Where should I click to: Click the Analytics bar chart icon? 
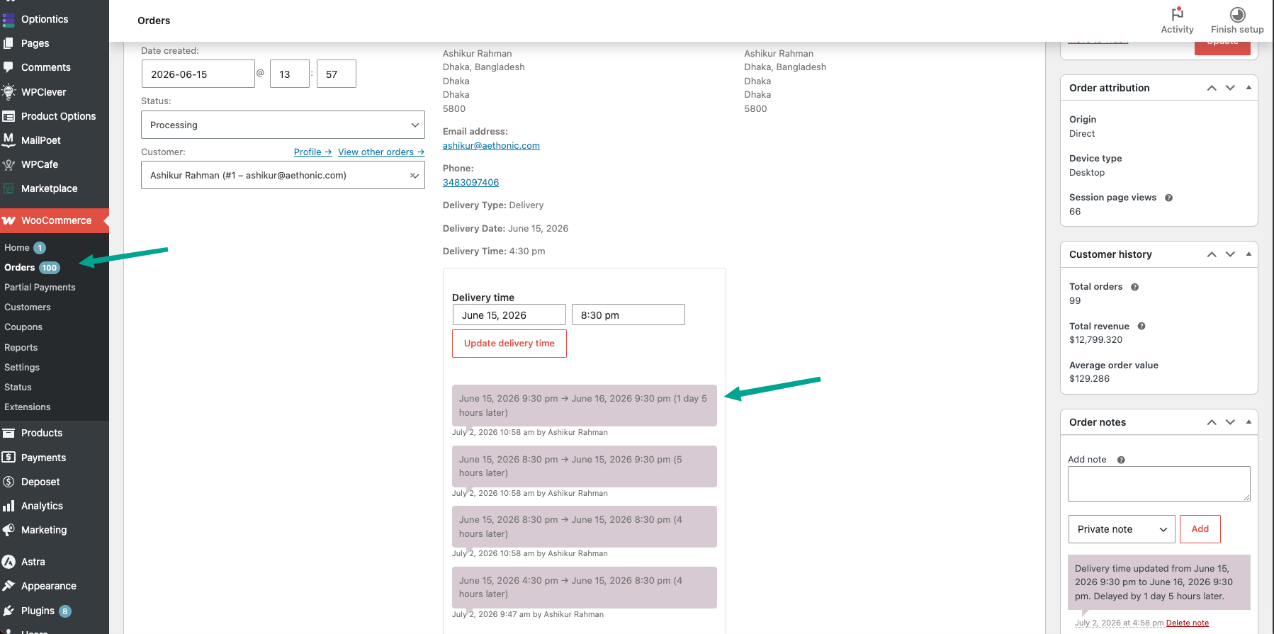pyautogui.click(x=9, y=506)
